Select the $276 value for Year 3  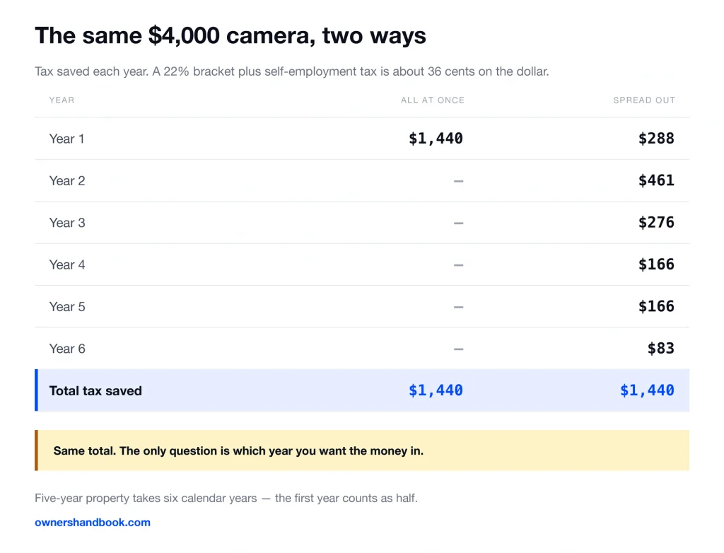(x=656, y=222)
